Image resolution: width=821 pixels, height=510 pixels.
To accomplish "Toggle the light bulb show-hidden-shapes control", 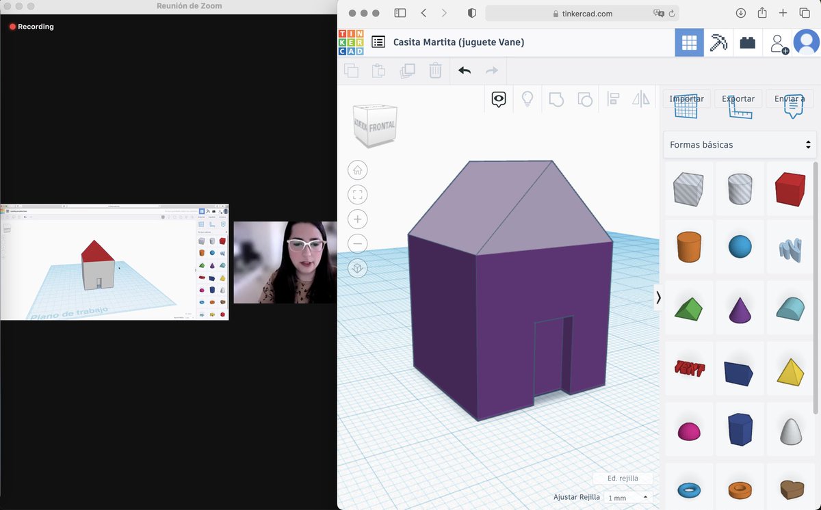I will (527, 98).
